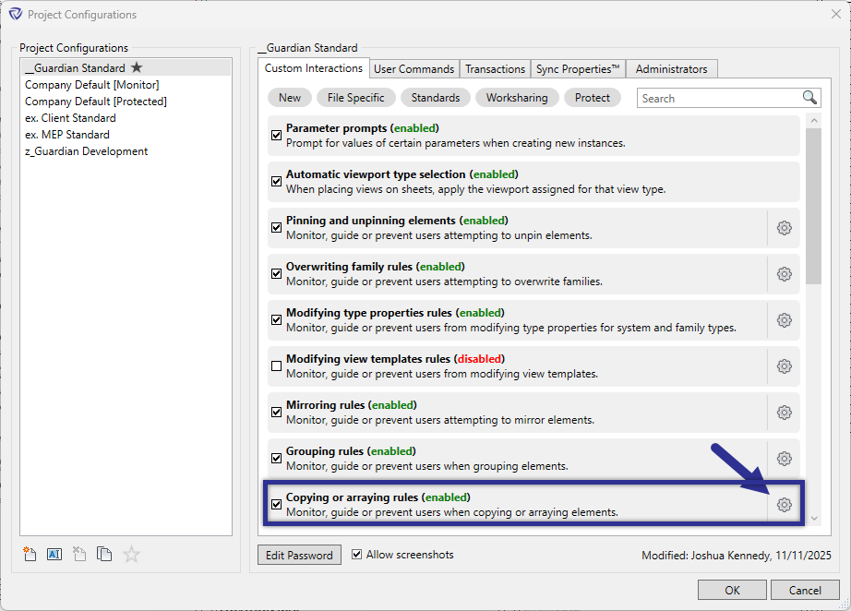Open settings gear for Copying or arraying rules
851x611 pixels.
click(x=784, y=504)
